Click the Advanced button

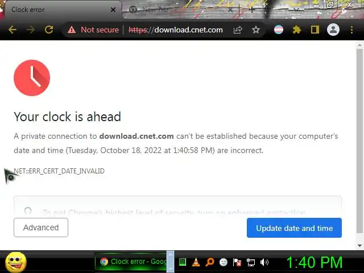pyautogui.click(x=41, y=227)
